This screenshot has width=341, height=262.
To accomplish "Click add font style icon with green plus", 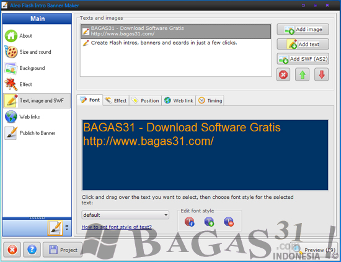I will point(209,222).
